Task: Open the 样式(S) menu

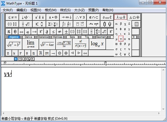Action: coord(65,10)
